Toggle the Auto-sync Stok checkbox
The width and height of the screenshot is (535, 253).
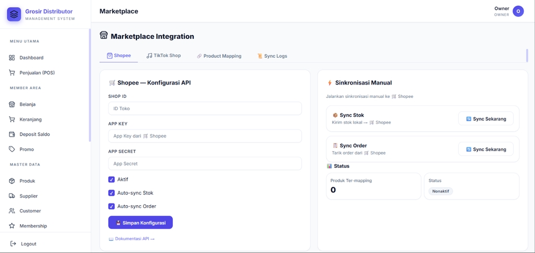pos(111,193)
